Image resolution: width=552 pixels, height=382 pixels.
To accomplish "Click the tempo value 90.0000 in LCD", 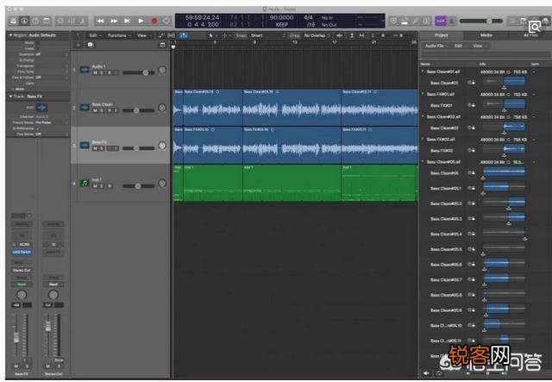I will click(282, 17).
